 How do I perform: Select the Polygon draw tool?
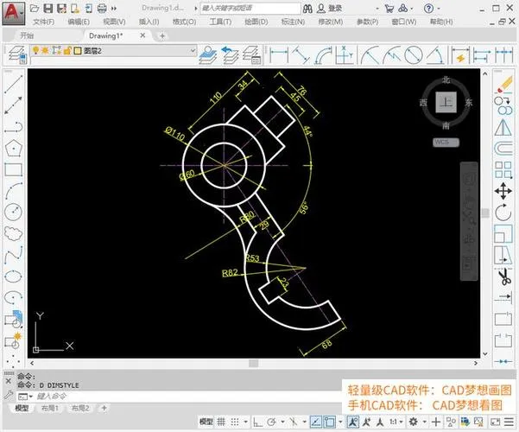pos(13,148)
